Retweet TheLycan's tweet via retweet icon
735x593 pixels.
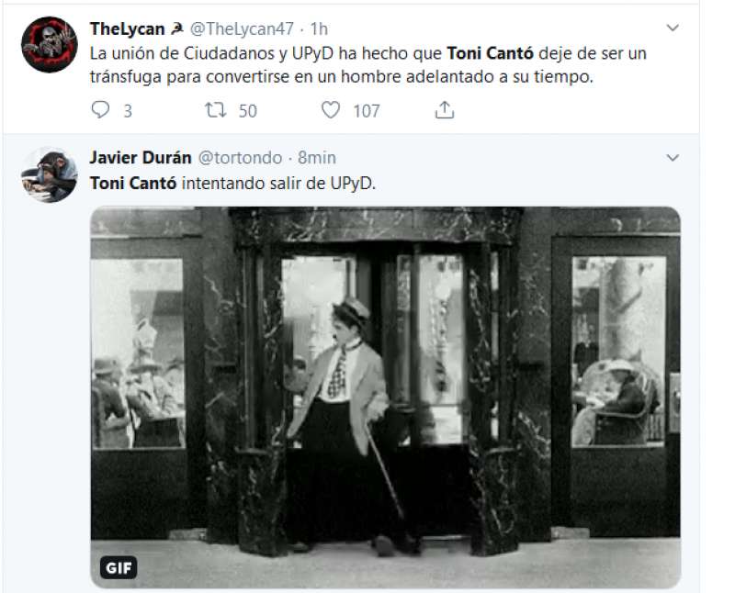point(216,110)
